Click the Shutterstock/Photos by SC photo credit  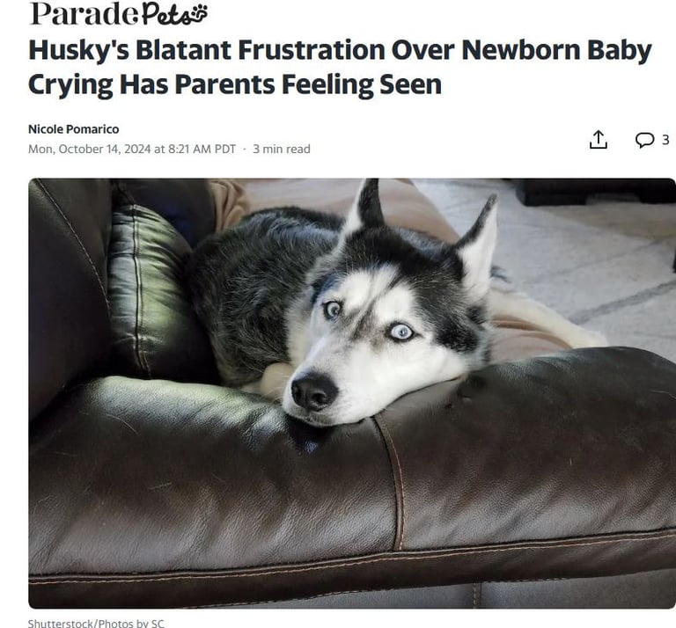coord(96,624)
